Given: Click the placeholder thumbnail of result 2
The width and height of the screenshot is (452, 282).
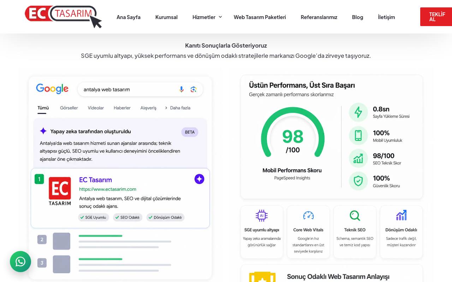Looking at the screenshot, I should pyautogui.click(x=61, y=241).
